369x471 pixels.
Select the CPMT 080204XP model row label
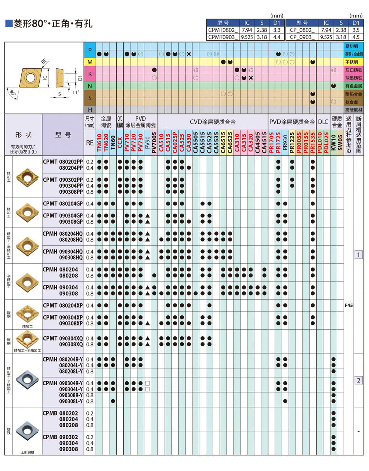tap(63, 306)
